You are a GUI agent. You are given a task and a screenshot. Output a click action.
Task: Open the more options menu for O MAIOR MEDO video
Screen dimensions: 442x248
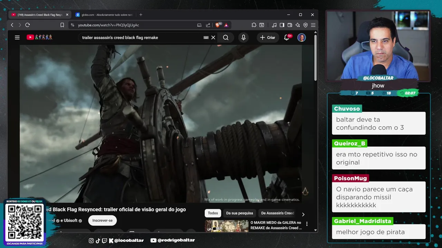pyautogui.click(x=307, y=224)
